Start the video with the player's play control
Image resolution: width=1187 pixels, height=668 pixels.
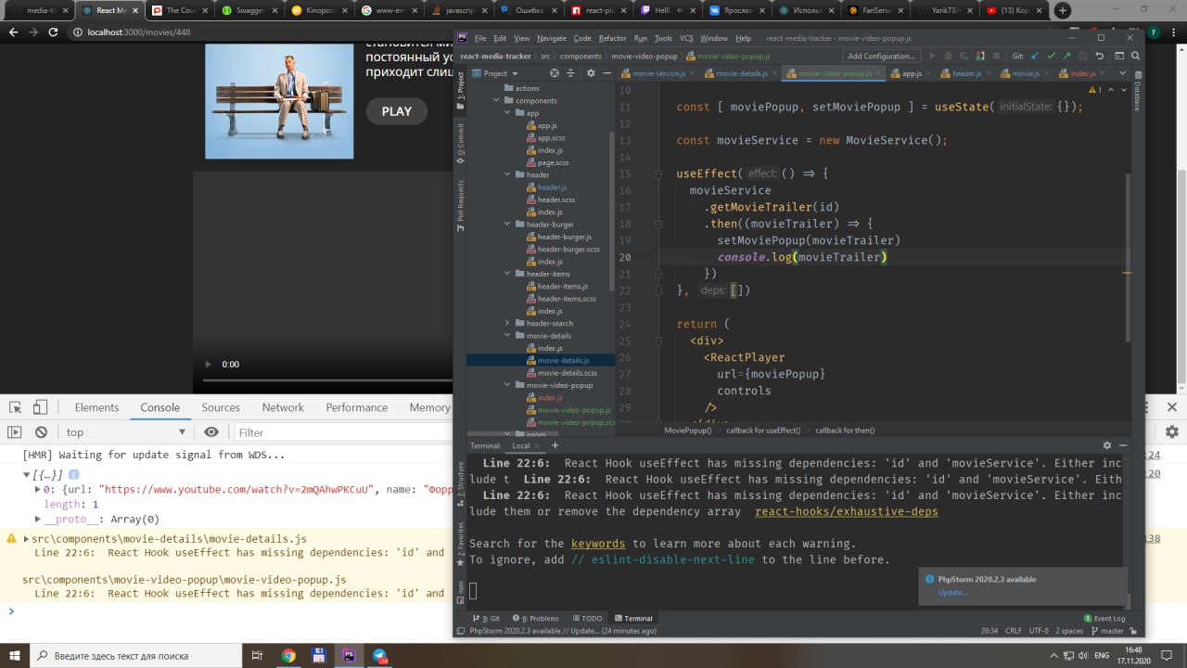[x=208, y=365]
